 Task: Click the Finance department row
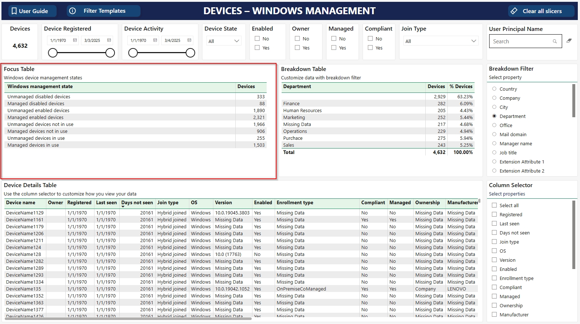(x=291, y=104)
